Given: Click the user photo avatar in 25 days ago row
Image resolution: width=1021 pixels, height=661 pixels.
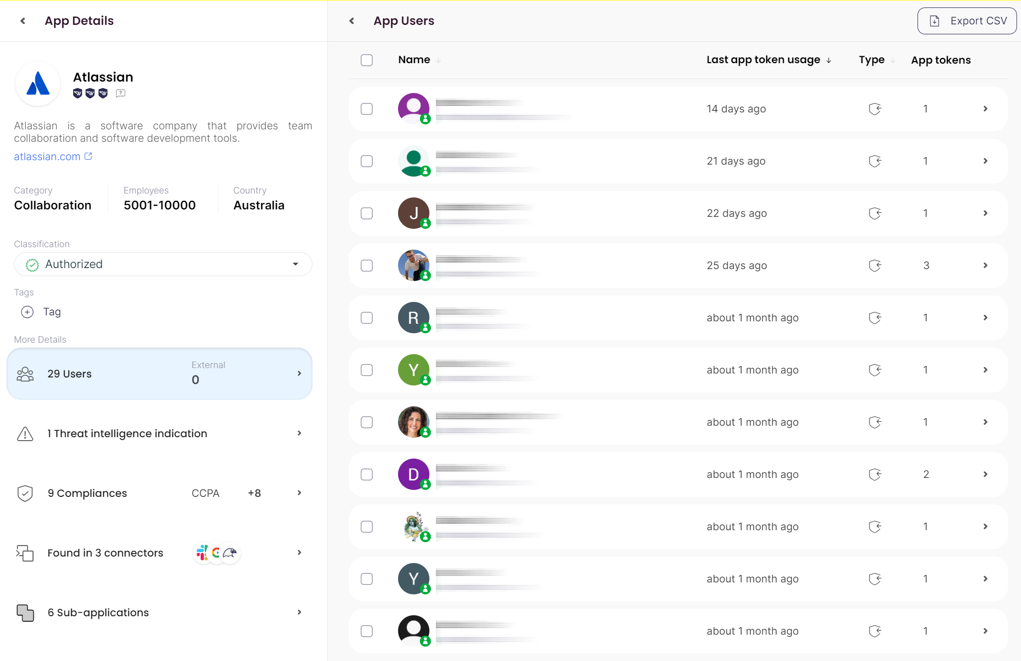Looking at the screenshot, I should pos(413,266).
